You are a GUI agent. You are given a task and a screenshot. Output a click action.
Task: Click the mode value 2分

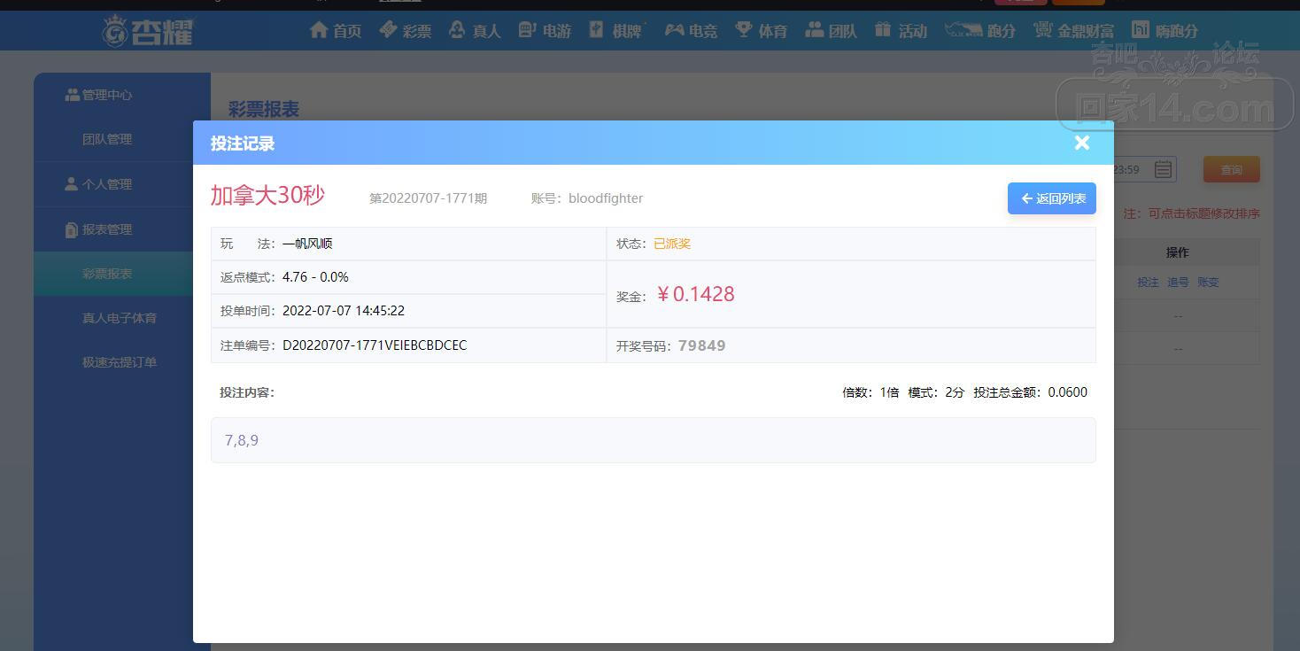point(955,392)
